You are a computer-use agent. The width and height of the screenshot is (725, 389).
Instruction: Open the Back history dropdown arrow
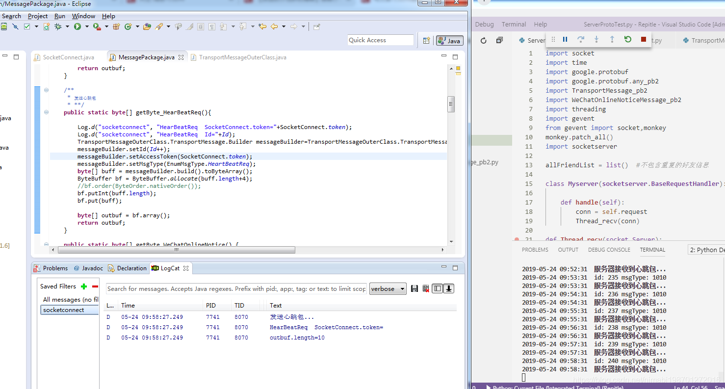(283, 26)
